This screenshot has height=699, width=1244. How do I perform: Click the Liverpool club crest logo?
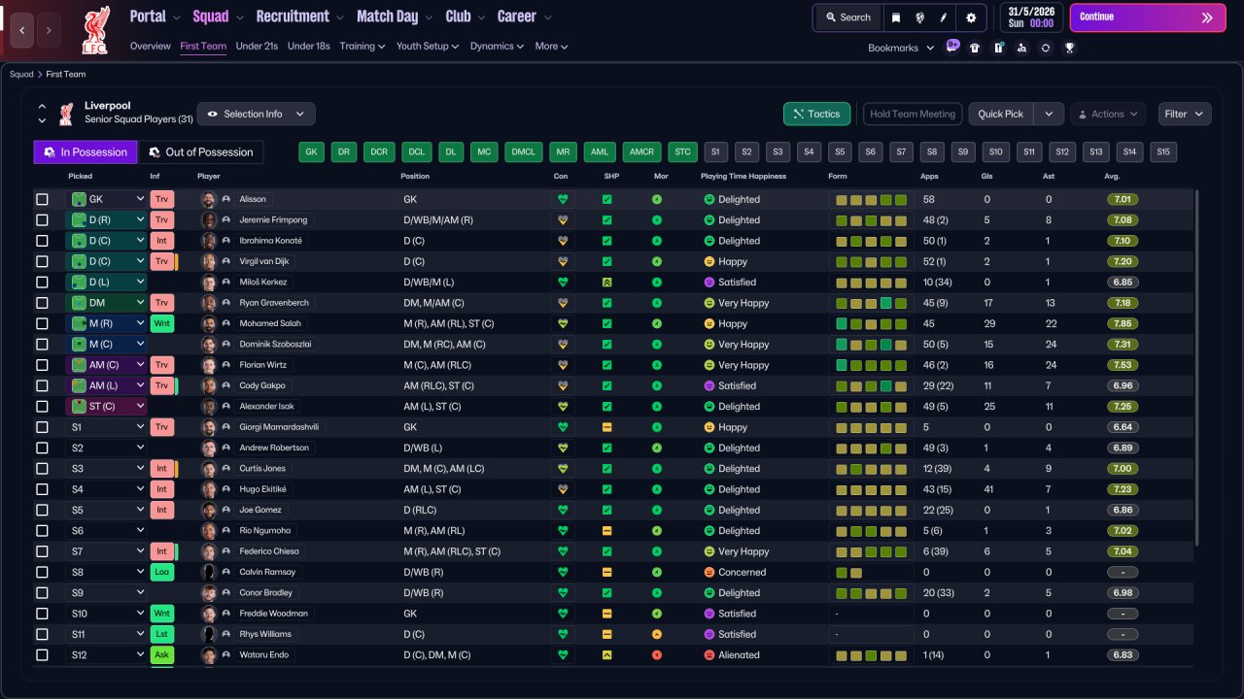[95, 30]
